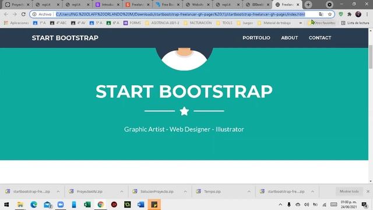Screen dimensions: 373x210
Task: Open Excel from the taskbar
Action: 87,205
